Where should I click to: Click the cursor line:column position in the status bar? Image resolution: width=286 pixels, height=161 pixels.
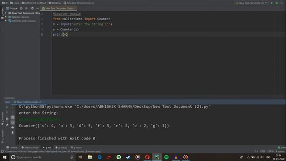click(x=257, y=152)
